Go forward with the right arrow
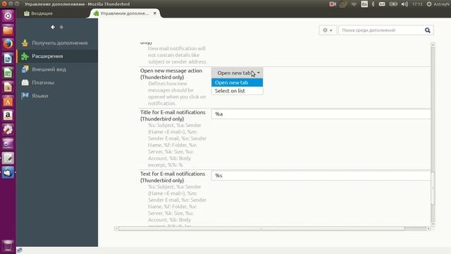 61,27
